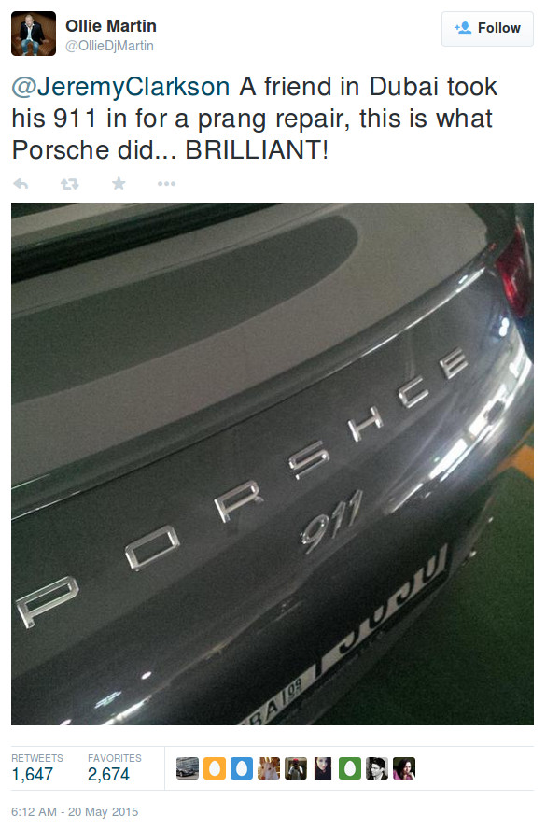
Task: View the 1,647 retweets list
Action: pyautogui.click(x=33, y=775)
